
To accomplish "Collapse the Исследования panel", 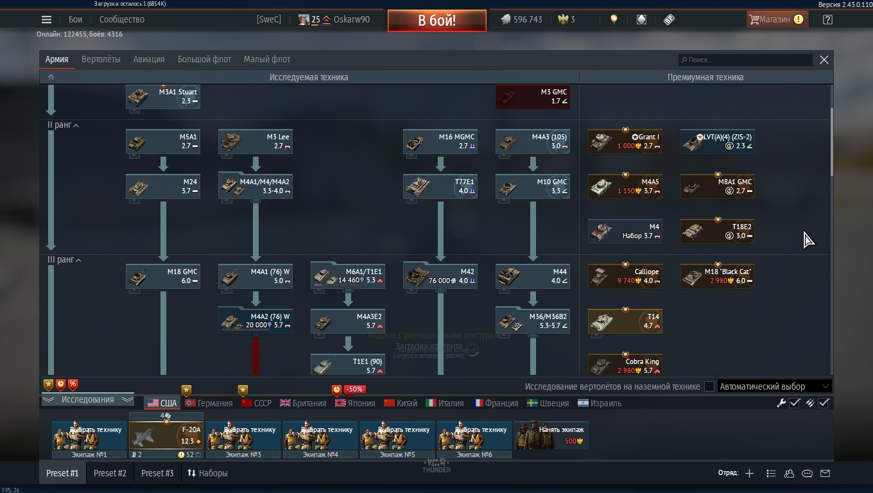I will tap(87, 399).
